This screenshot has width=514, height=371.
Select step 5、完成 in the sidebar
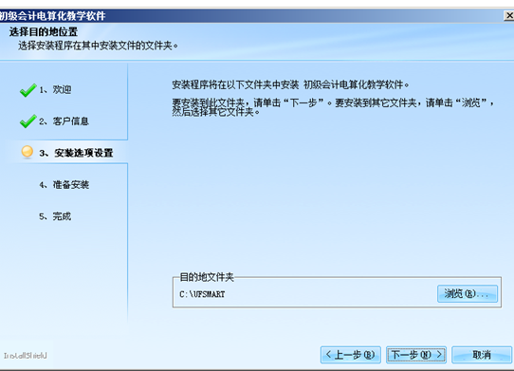pyautogui.click(x=55, y=216)
